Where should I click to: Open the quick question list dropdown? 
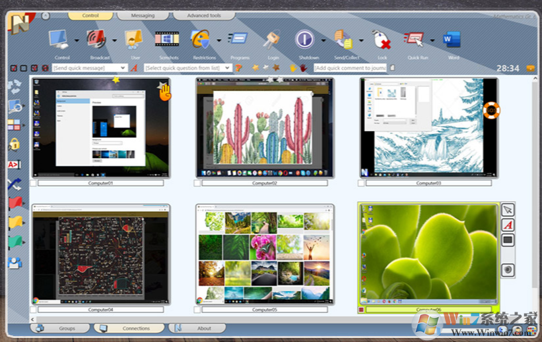(228, 68)
